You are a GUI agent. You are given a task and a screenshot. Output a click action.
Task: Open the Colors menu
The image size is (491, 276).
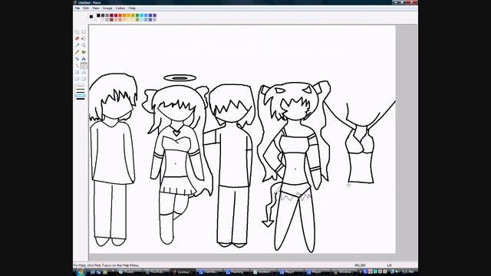pos(120,8)
